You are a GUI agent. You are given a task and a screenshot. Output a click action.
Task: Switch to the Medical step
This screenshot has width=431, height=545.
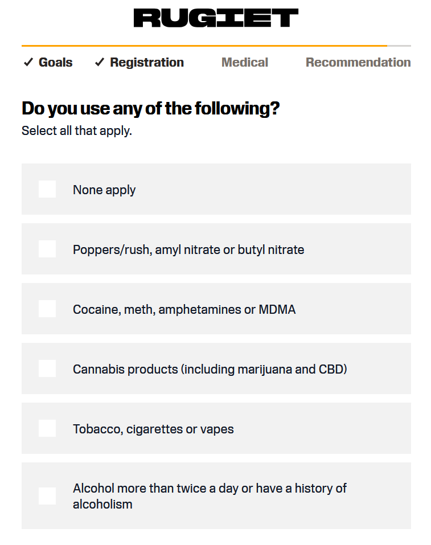point(245,62)
